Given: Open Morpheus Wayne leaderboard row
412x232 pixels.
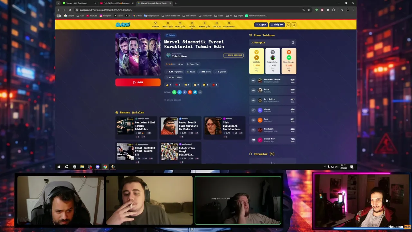Looking at the screenshot, I should point(273,81).
